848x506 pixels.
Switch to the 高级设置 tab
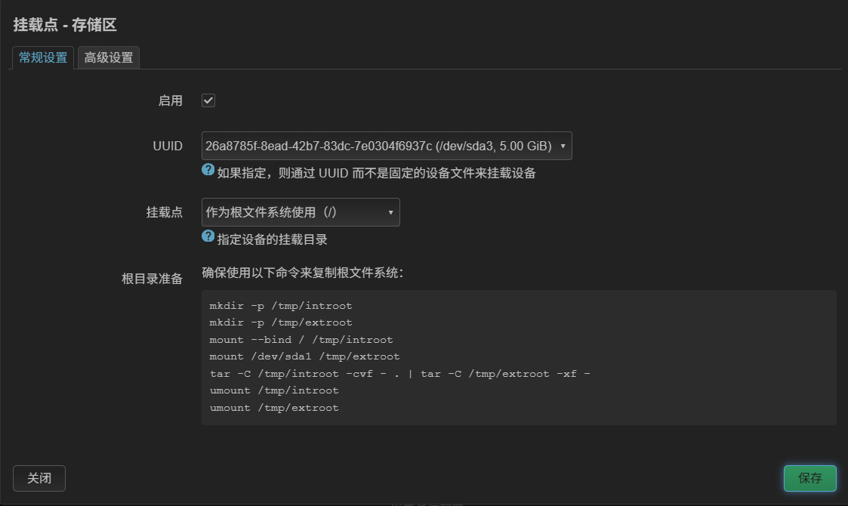click(x=109, y=57)
